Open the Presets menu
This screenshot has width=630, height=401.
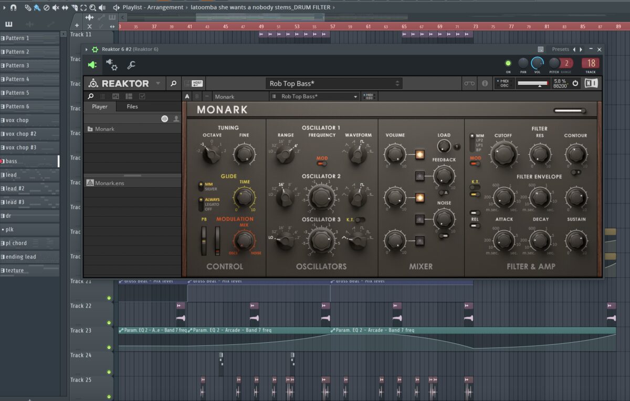560,49
